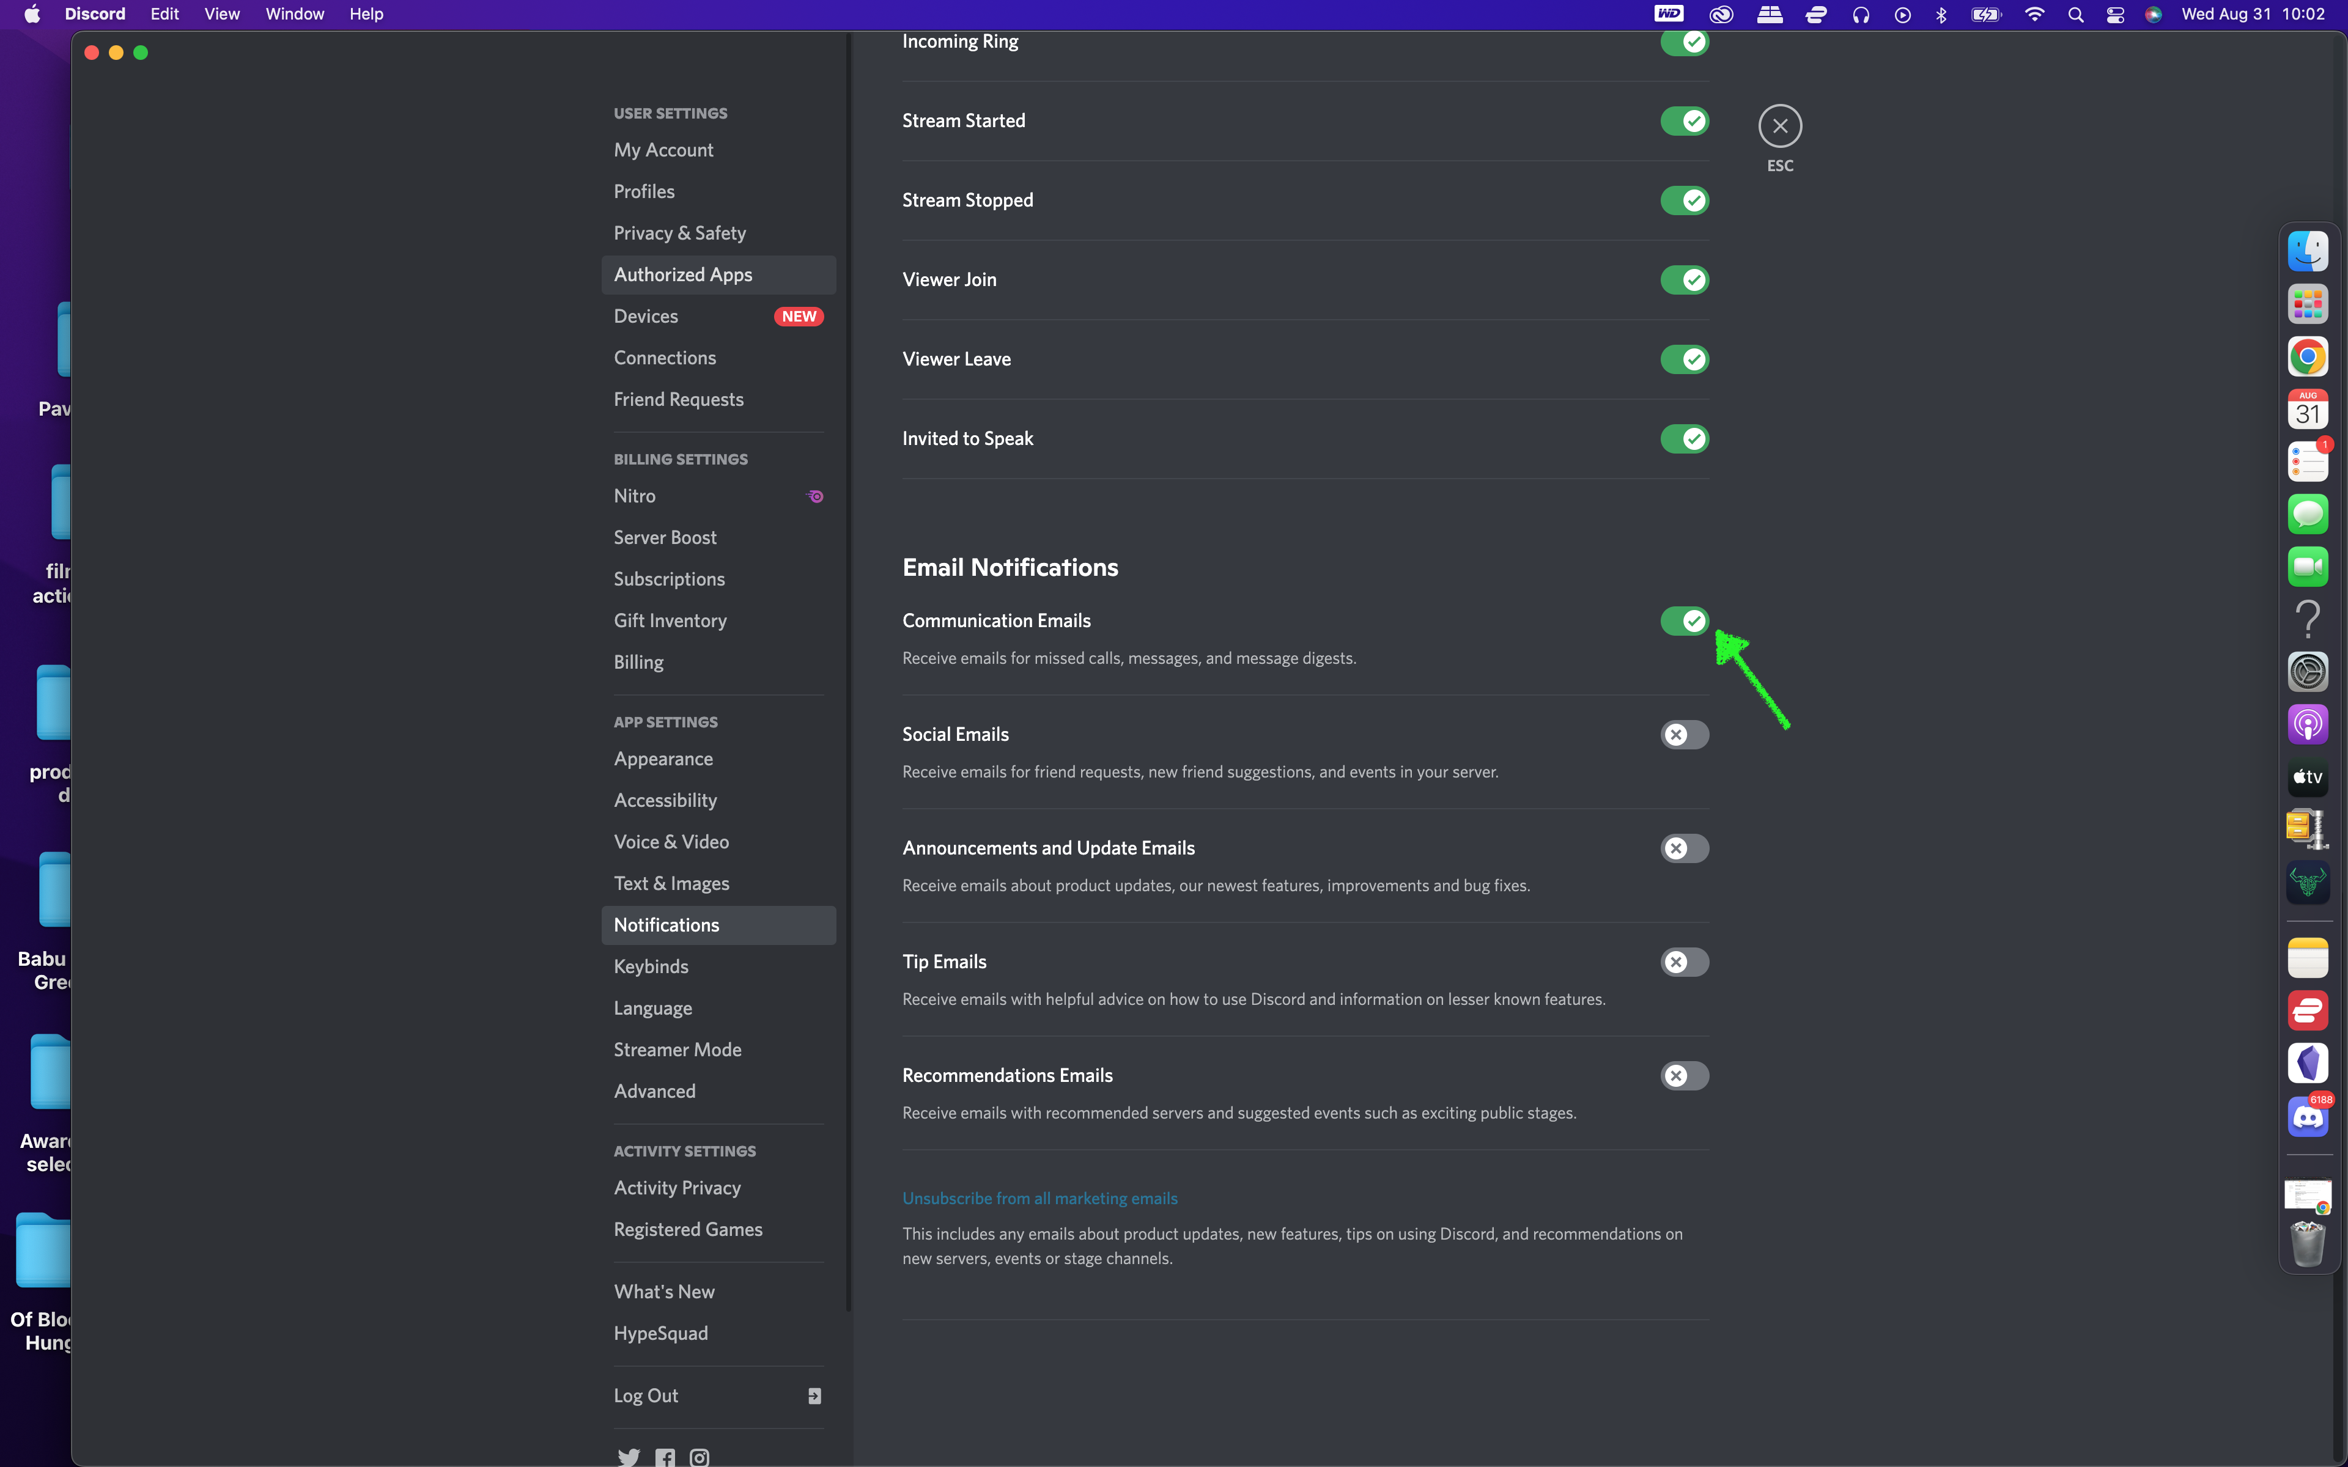
Task: Click the Instagram icon in sidebar footer
Action: 700,1457
